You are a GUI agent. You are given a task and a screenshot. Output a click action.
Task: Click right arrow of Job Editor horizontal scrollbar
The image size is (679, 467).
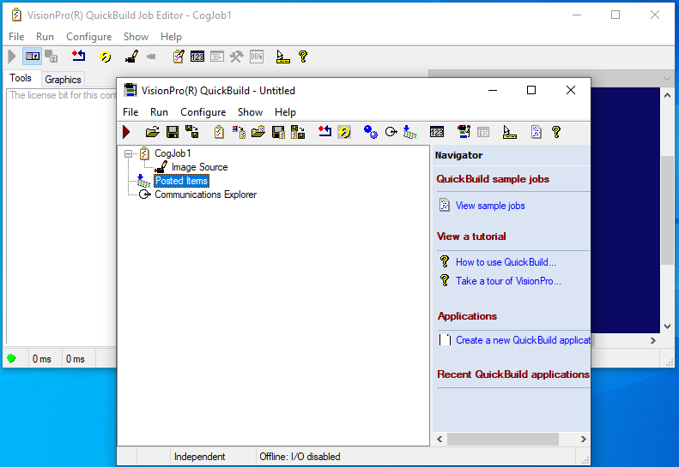pyautogui.click(x=653, y=341)
